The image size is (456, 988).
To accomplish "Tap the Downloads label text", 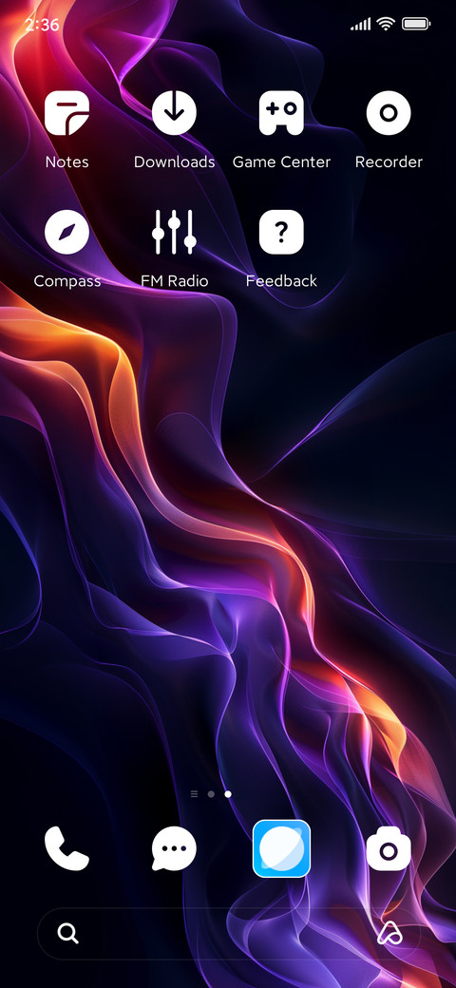I will click(x=175, y=161).
